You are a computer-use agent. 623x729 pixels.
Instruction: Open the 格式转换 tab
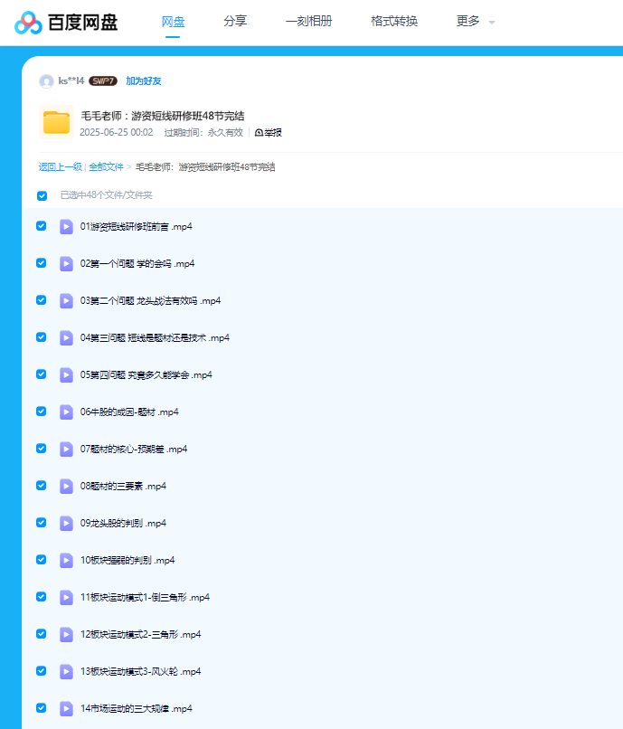pyautogui.click(x=394, y=21)
